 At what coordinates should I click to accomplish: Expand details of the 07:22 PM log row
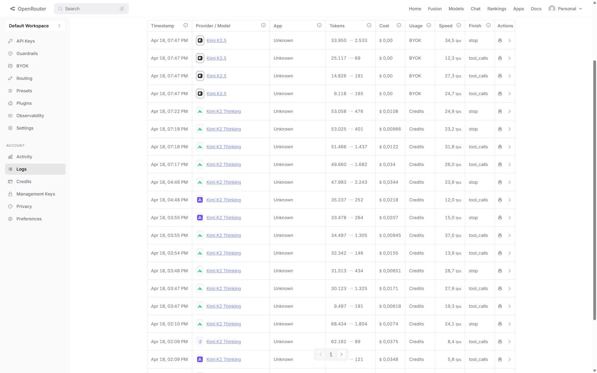click(x=510, y=111)
